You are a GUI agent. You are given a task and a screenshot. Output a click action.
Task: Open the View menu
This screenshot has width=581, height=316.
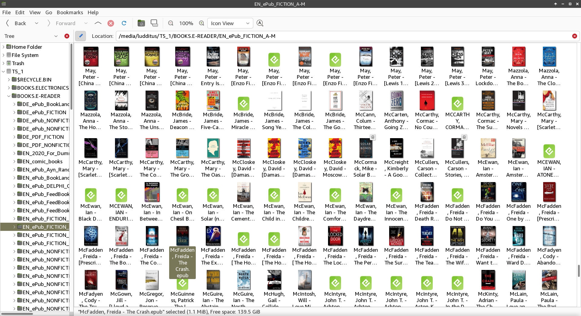35,12
